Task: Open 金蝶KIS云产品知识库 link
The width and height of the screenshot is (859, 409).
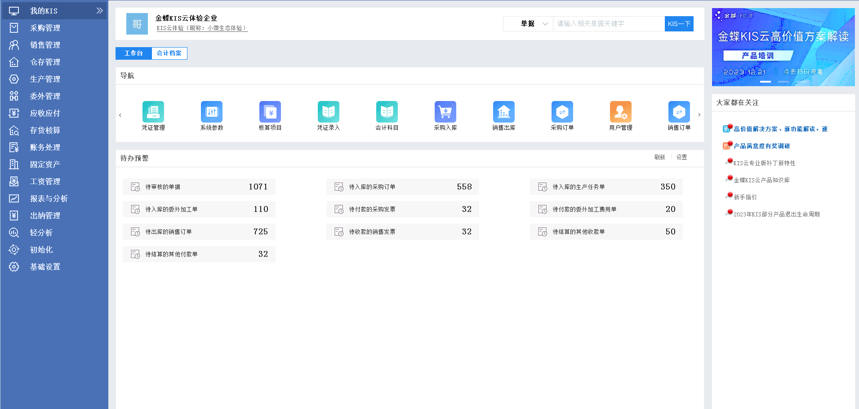Action: click(x=761, y=180)
